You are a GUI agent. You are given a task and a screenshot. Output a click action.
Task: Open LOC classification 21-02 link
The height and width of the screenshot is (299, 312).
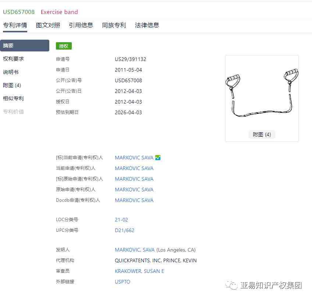pyautogui.click(x=121, y=220)
